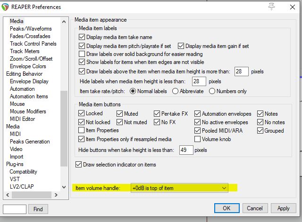Pin the REAPER Preferences window

tap(272, 7)
